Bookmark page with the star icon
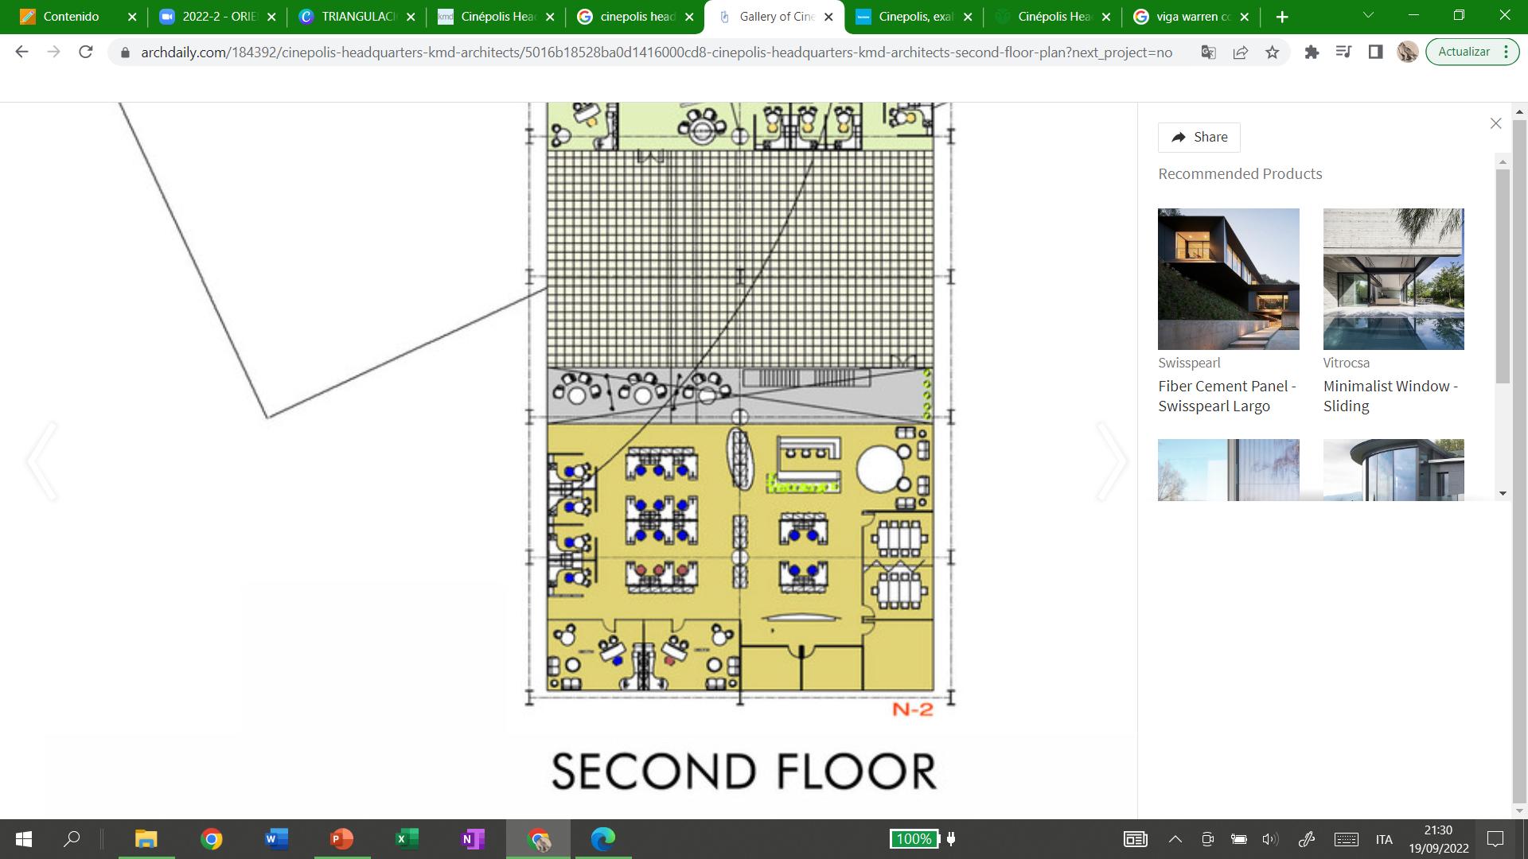 [x=1273, y=52]
